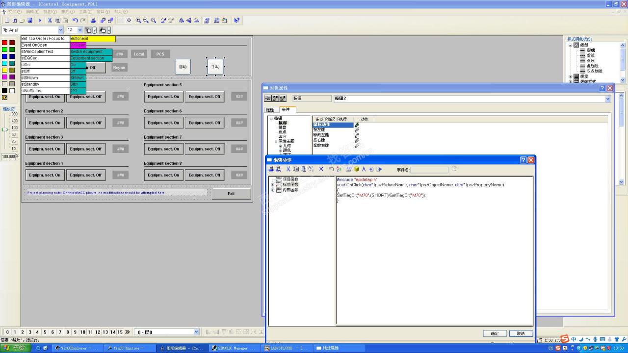Click the yellow cube tag selection icon
The width and height of the screenshot is (628, 353).
point(357,169)
